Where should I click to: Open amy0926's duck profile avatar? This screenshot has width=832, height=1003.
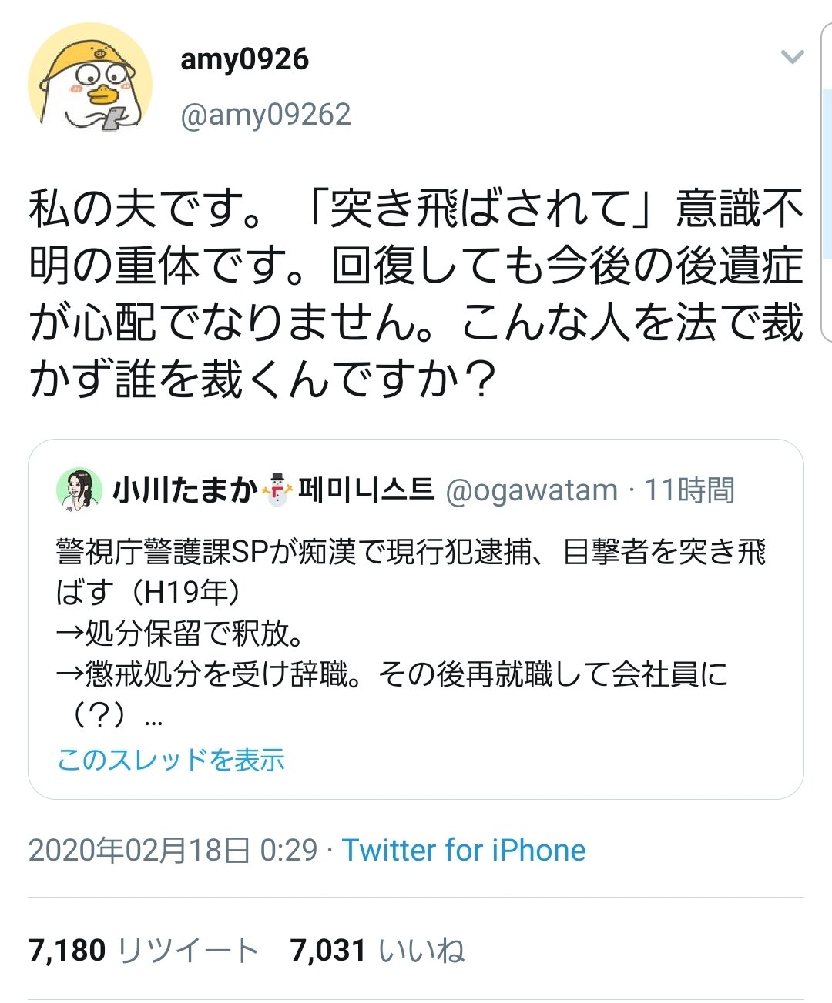pos(90,85)
